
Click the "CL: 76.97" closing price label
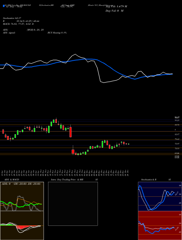(67, 7)
